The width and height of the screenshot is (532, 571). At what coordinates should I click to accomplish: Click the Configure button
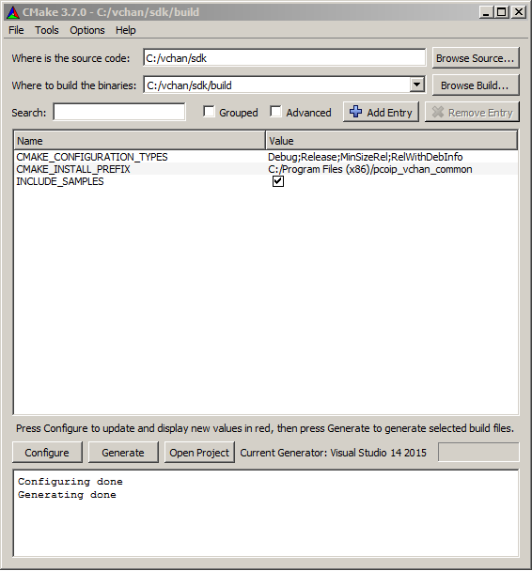tap(47, 453)
